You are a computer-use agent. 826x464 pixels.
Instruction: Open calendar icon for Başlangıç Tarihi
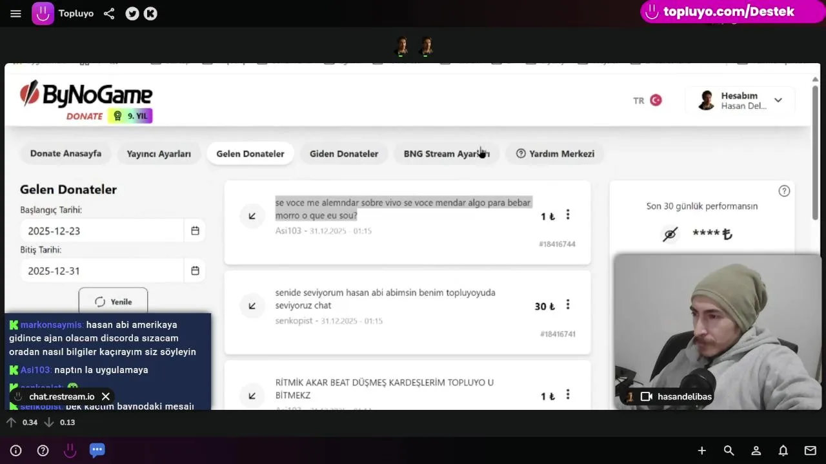tap(195, 231)
